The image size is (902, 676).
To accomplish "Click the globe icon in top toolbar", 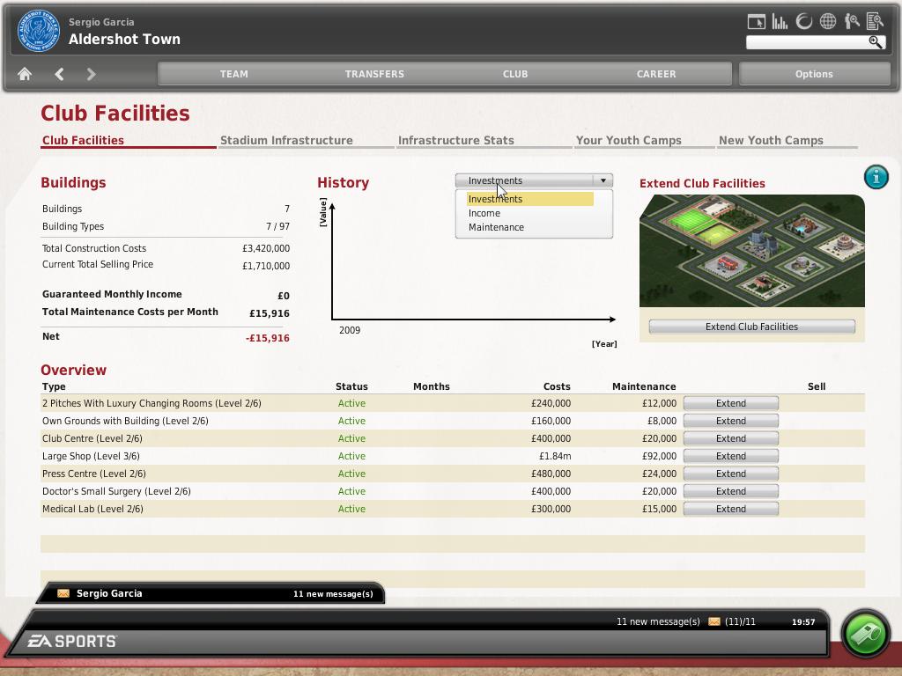I will click(x=828, y=22).
